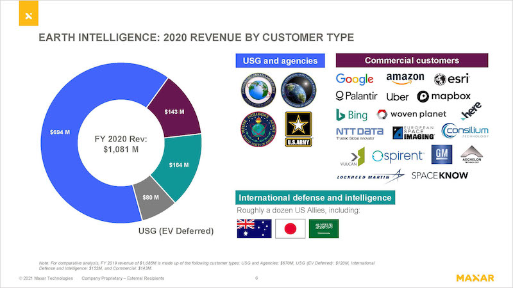The image size is (513, 288).
Task: Click the Consilium Technology logo
Action: click(x=464, y=131)
